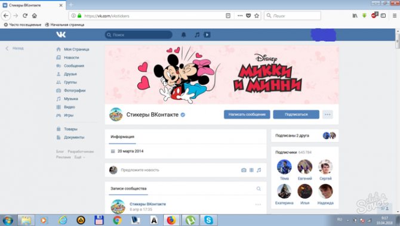
Task: Open the three-dots community actions menu
Action: (328, 114)
